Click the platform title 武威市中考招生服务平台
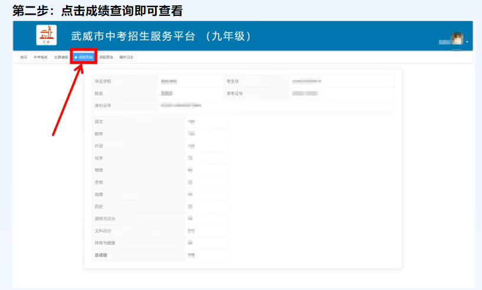Screen dimensions: 482x290 click(133, 37)
